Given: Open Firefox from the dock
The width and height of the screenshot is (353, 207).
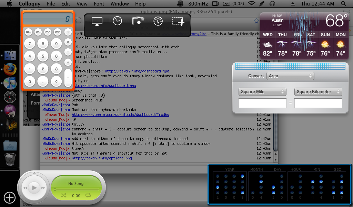Looking at the screenshot, I should pyautogui.click(x=10, y=69).
